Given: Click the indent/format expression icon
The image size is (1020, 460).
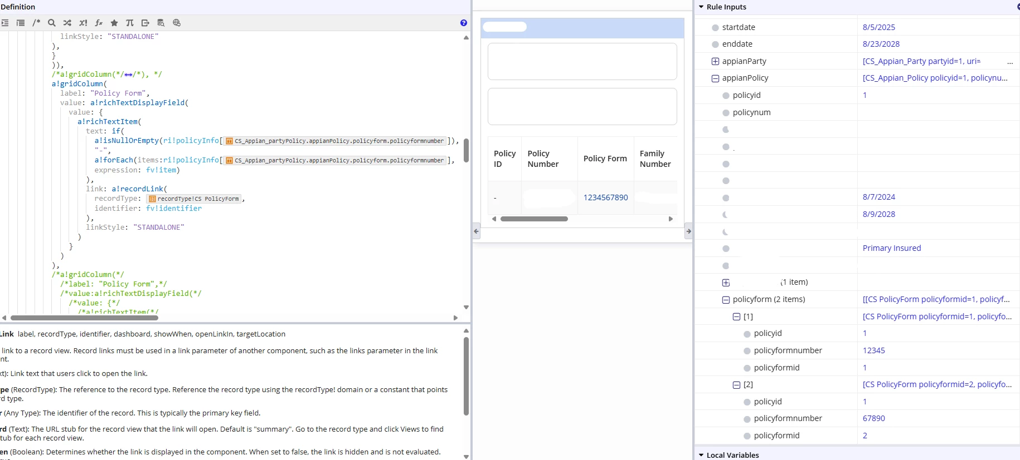Looking at the screenshot, I should tap(5, 23).
